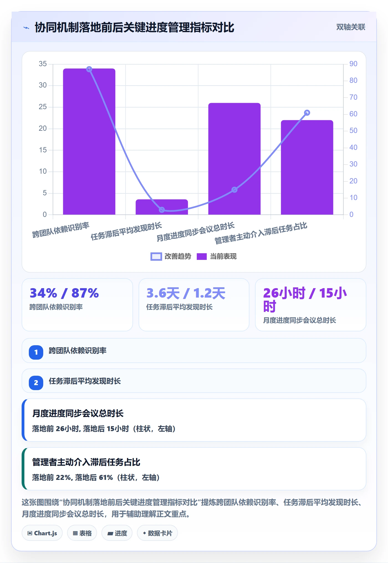This screenshot has width=388, height=563.
Task: Toggle the 改善趋势 legend swatch
Action: click(x=156, y=257)
